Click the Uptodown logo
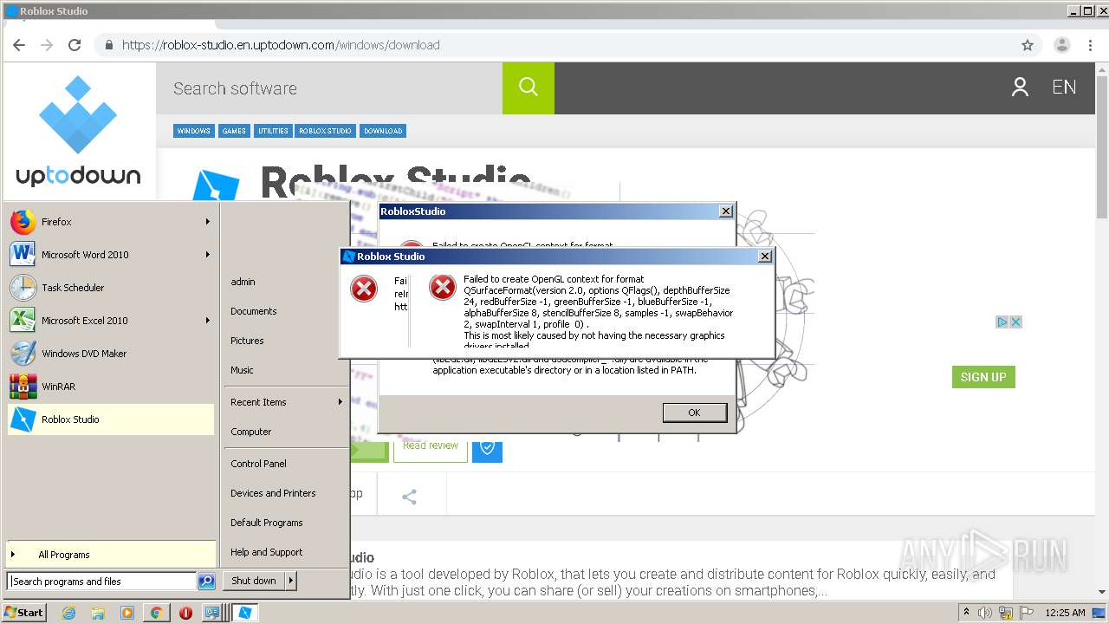 pyautogui.click(x=78, y=131)
